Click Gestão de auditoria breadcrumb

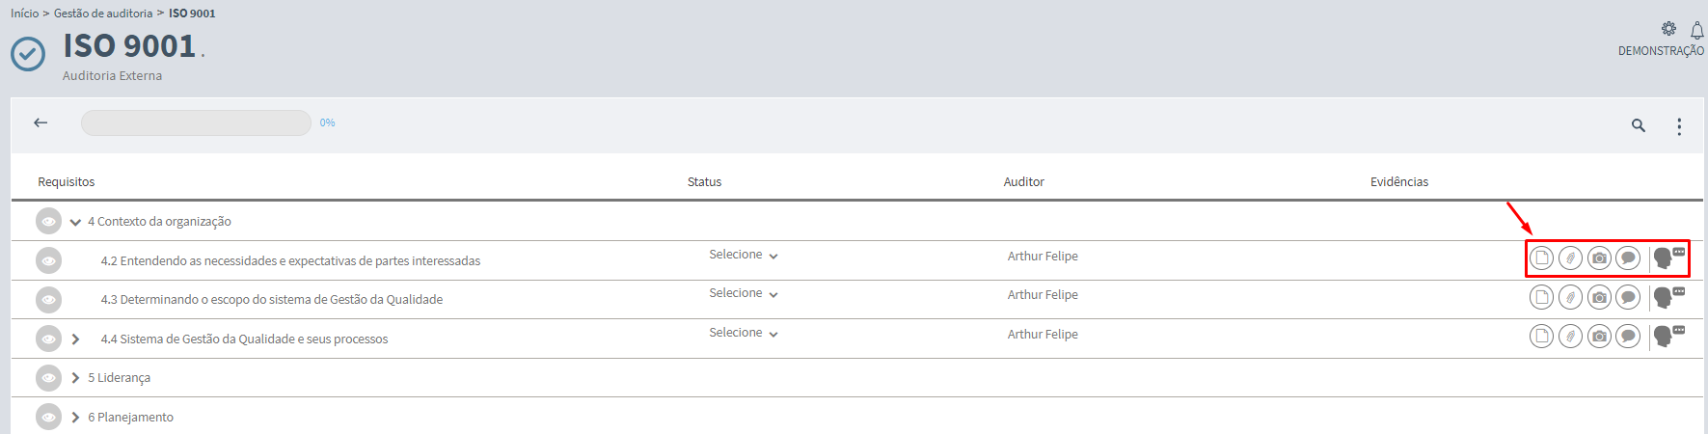point(103,14)
